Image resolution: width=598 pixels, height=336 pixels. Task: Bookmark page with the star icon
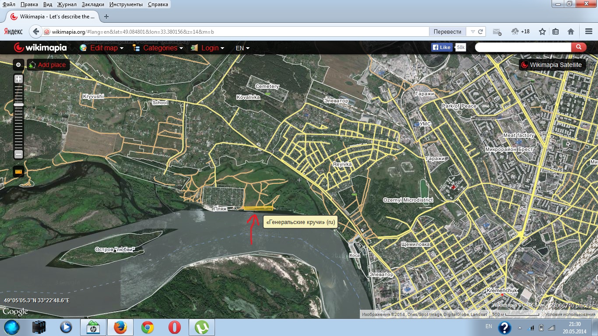(x=542, y=31)
